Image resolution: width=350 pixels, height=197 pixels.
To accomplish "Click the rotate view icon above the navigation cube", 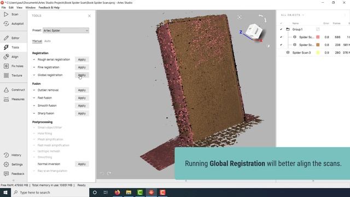I will (x=262, y=18).
